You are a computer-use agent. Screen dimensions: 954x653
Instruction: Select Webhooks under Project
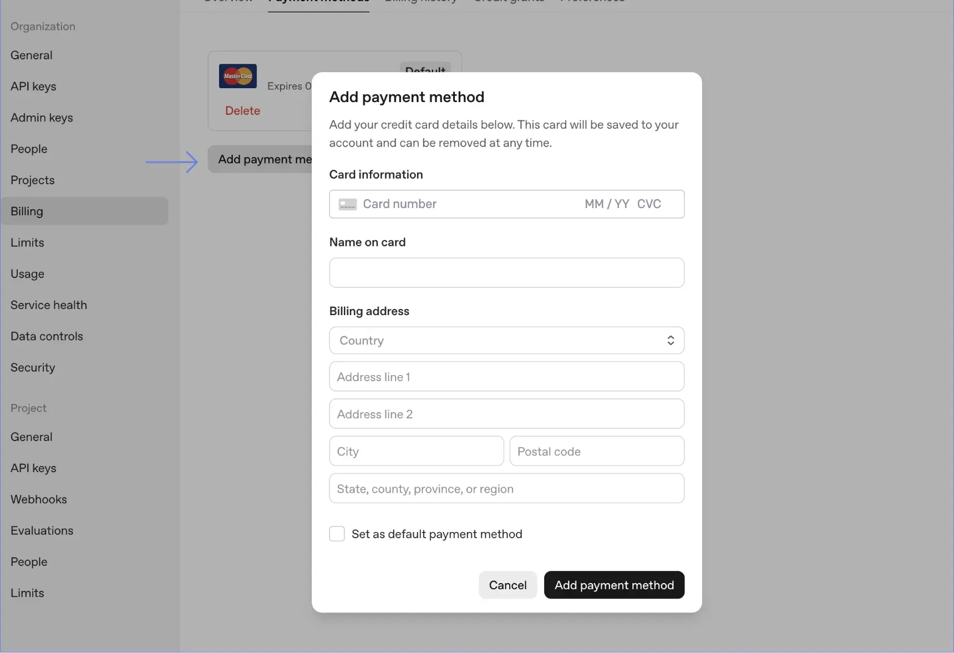pyautogui.click(x=39, y=499)
